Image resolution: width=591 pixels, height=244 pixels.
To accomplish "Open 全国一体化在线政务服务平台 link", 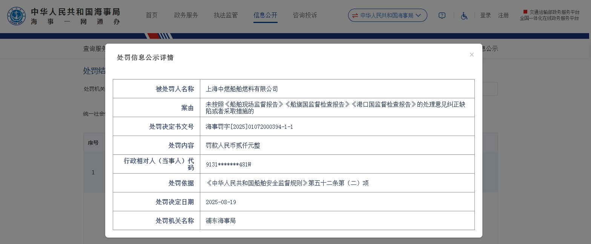I will coord(549,18).
